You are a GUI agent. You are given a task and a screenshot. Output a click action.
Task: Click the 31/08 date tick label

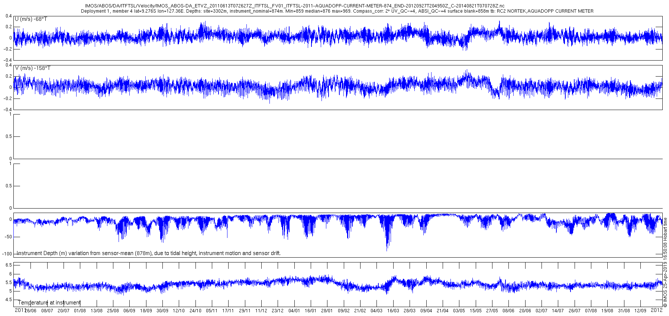tap(624, 310)
